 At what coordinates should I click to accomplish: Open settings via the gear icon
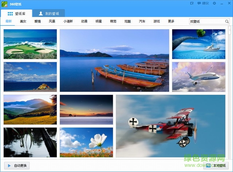(x=214, y=3)
